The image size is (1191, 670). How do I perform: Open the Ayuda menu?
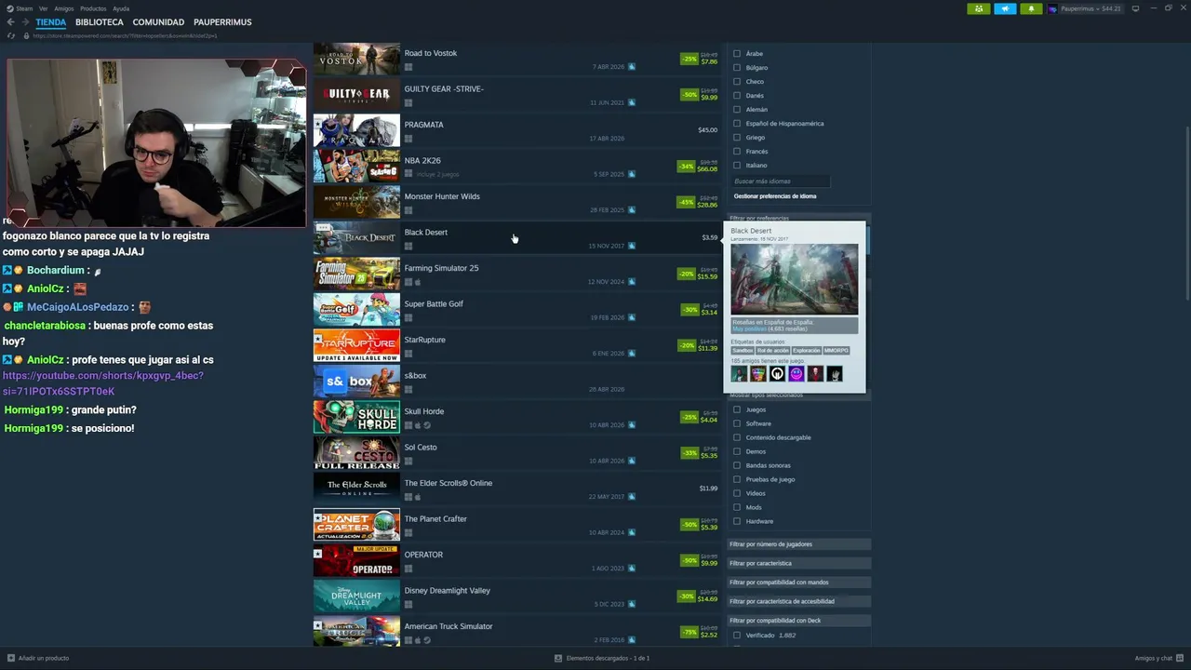121,8
